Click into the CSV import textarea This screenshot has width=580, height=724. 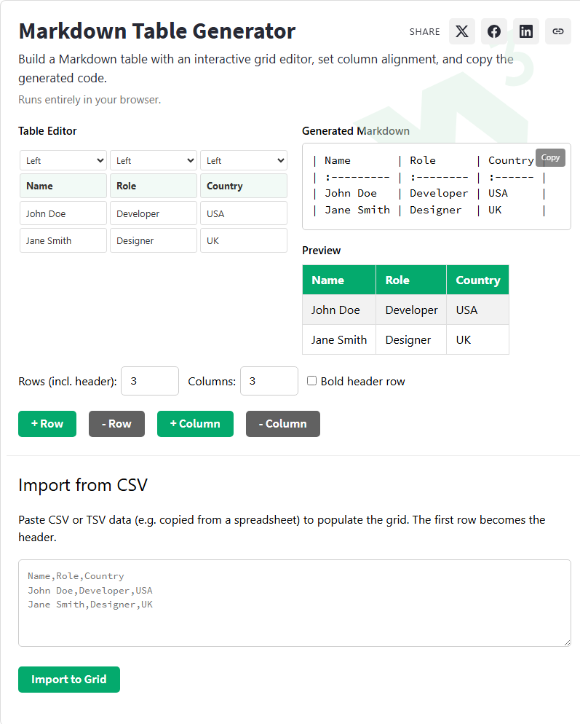click(295, 603)
